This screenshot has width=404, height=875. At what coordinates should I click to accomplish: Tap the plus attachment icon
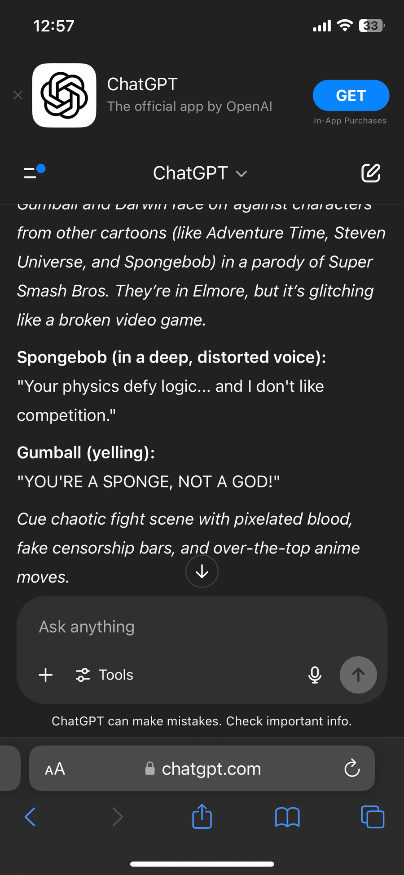tap(46, 675)
